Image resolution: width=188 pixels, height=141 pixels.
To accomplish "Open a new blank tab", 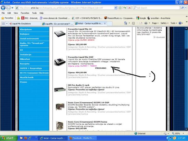I will click(110, 23).
